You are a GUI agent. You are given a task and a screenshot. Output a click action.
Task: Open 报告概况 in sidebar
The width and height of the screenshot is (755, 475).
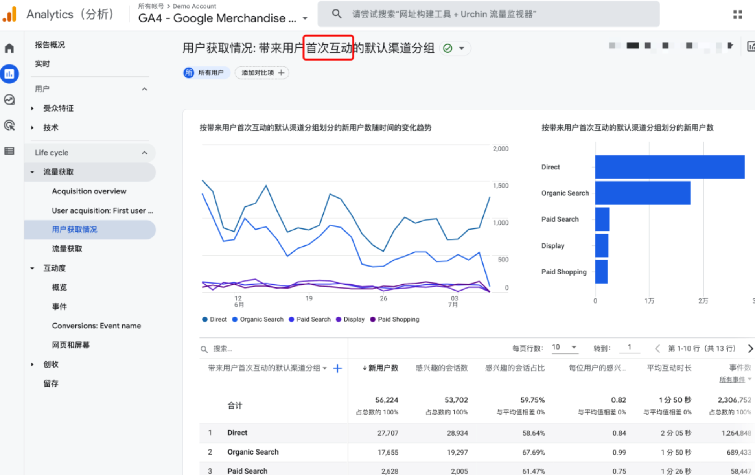[x=50, y=45]
